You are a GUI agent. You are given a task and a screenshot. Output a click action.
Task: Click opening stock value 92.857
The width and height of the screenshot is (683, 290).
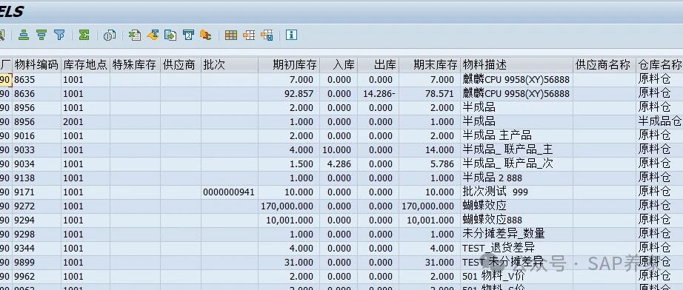[288, 94]
